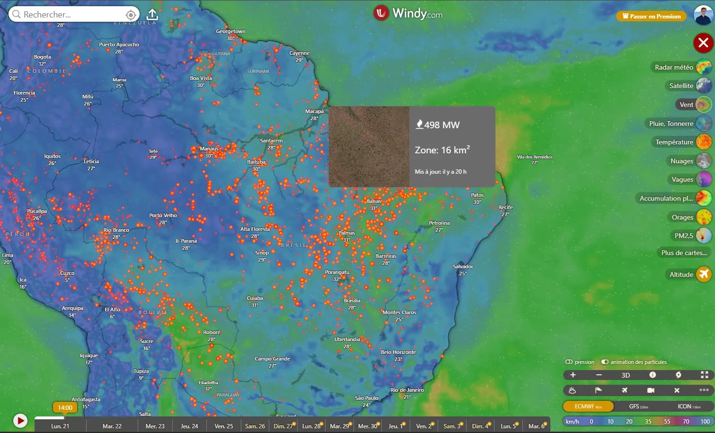Click Passer en Premium button
715x433 pixels.
click(x=651, y=16)
